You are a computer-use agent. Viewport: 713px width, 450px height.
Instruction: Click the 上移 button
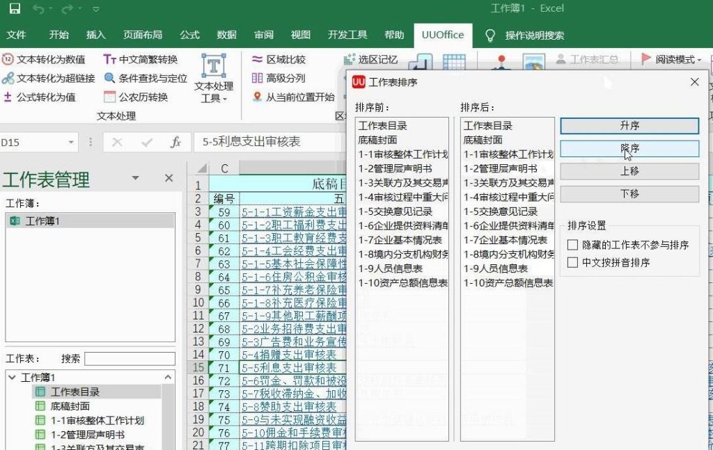pos(629,171)
